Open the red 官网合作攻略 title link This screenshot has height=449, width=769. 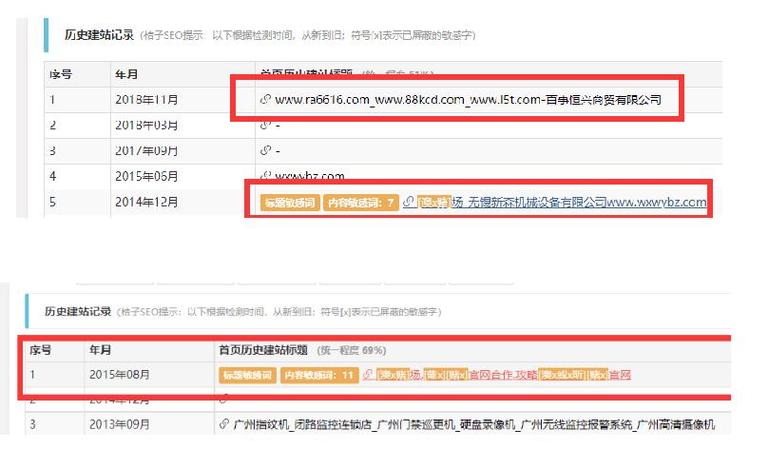pos(504,375)
